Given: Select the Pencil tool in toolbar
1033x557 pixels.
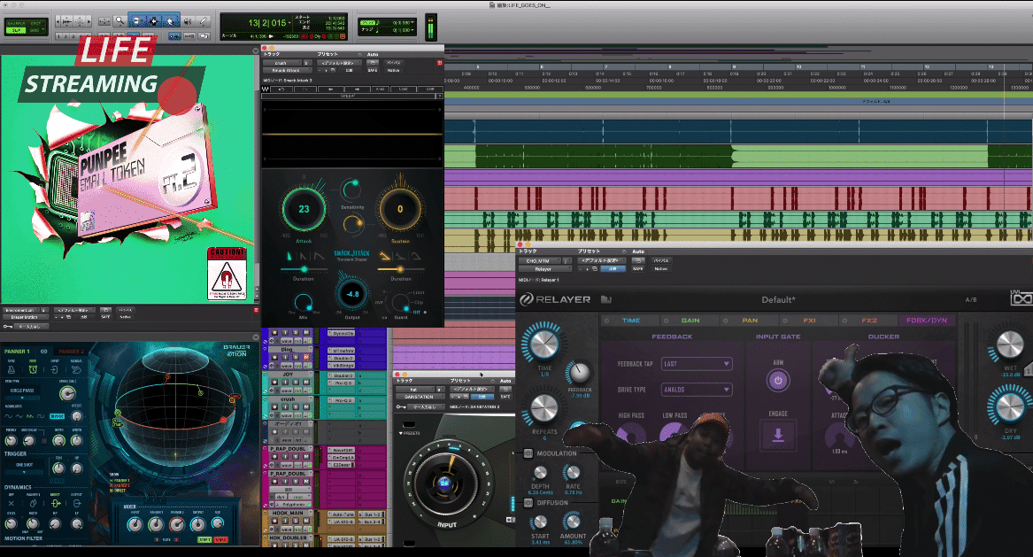Looking at the screenshot, I should coord(204,21).
